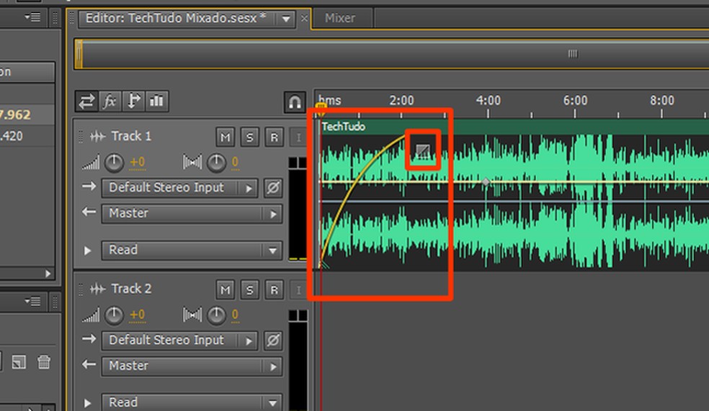Open Track 1 Default Stereo Input dropdown
This screenshot has width=709, height=411.
click(179, 188)
